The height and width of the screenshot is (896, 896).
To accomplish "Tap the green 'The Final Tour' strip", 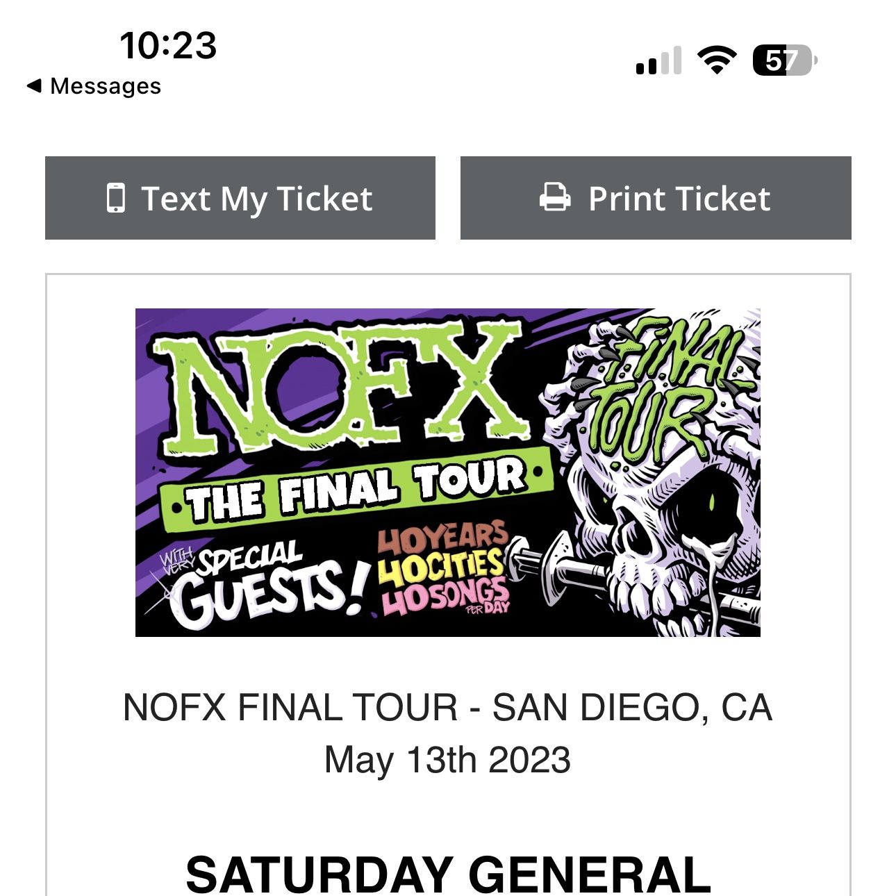I will 356,490.
